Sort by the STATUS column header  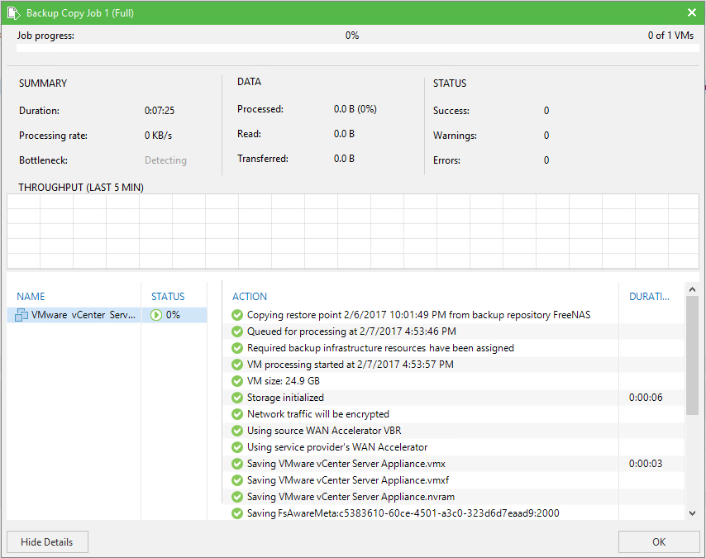coord(168,296)
